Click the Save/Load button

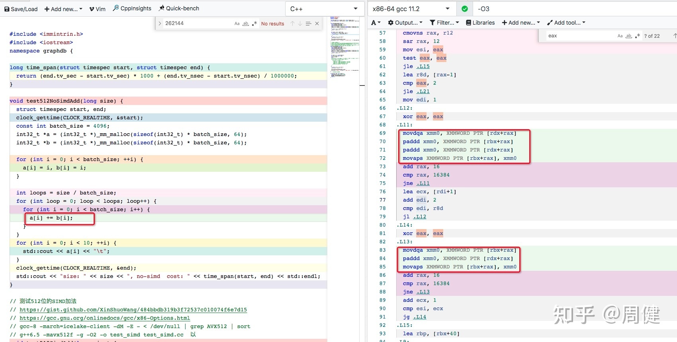click(21, 9)
